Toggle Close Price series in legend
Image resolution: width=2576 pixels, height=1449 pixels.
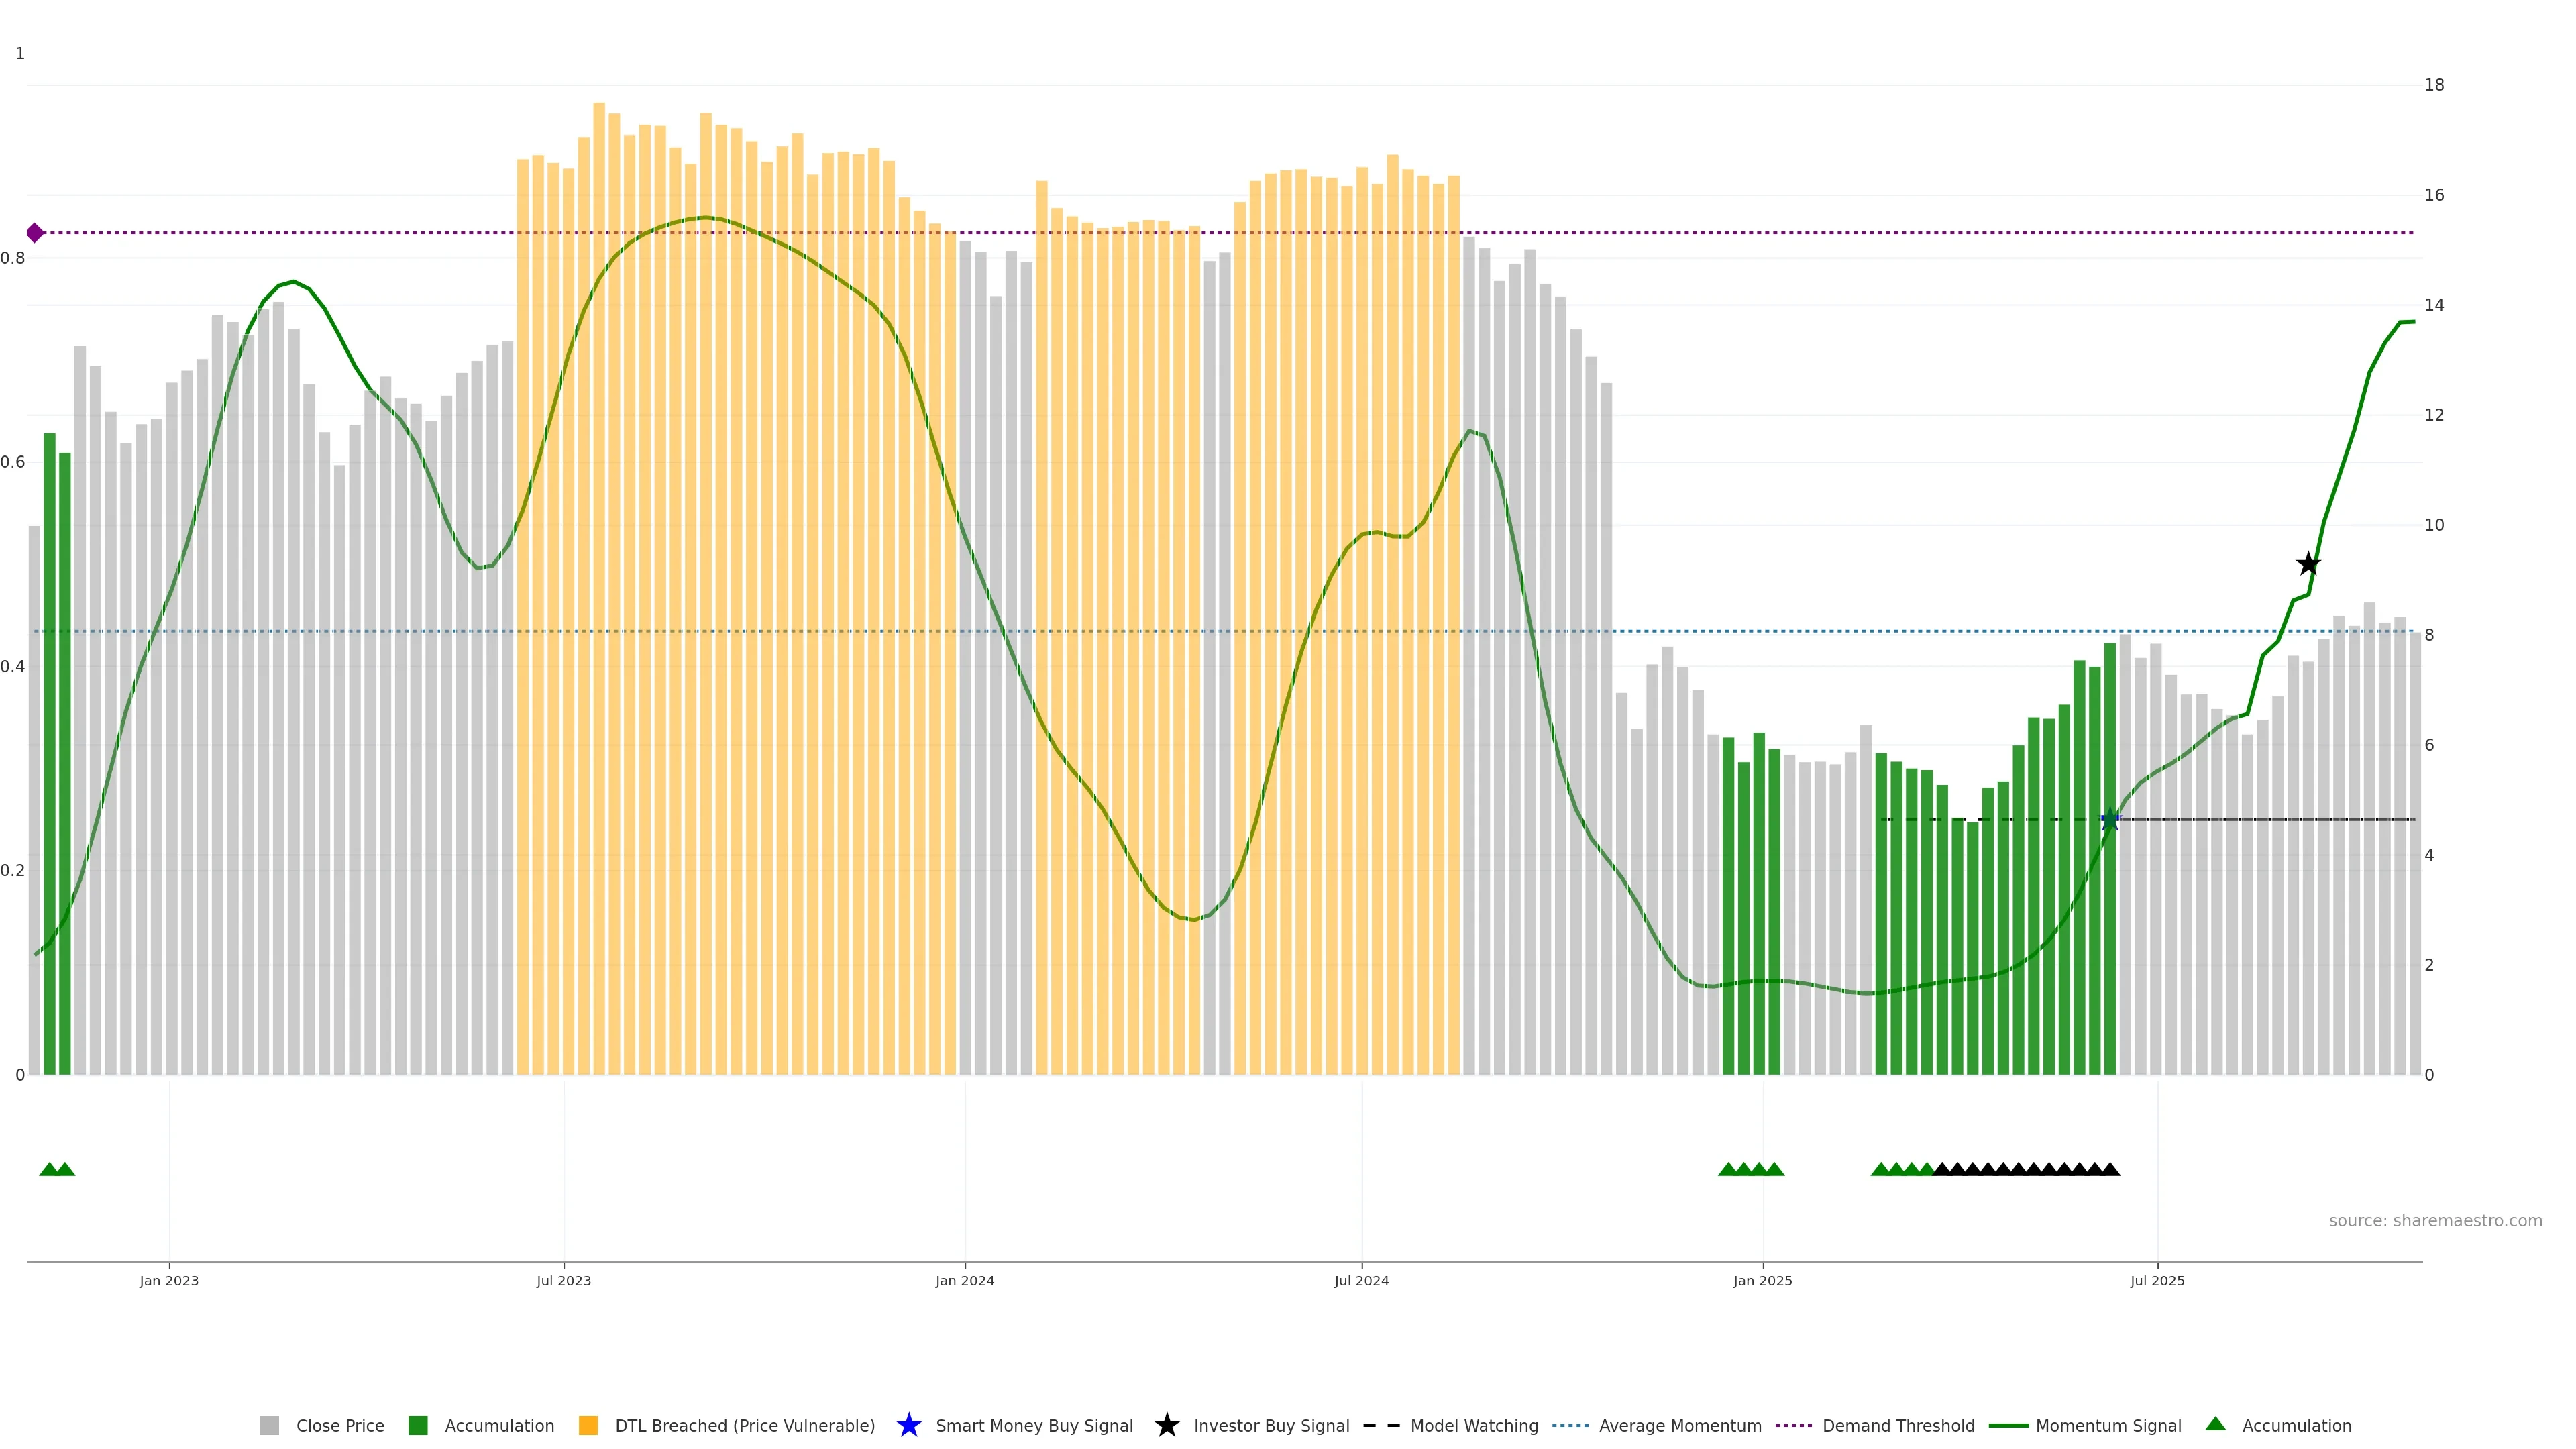(339, 1425)
